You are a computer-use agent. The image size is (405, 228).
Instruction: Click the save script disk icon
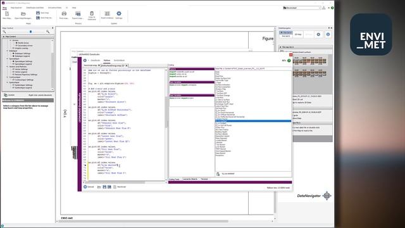(x=104, y=187)
